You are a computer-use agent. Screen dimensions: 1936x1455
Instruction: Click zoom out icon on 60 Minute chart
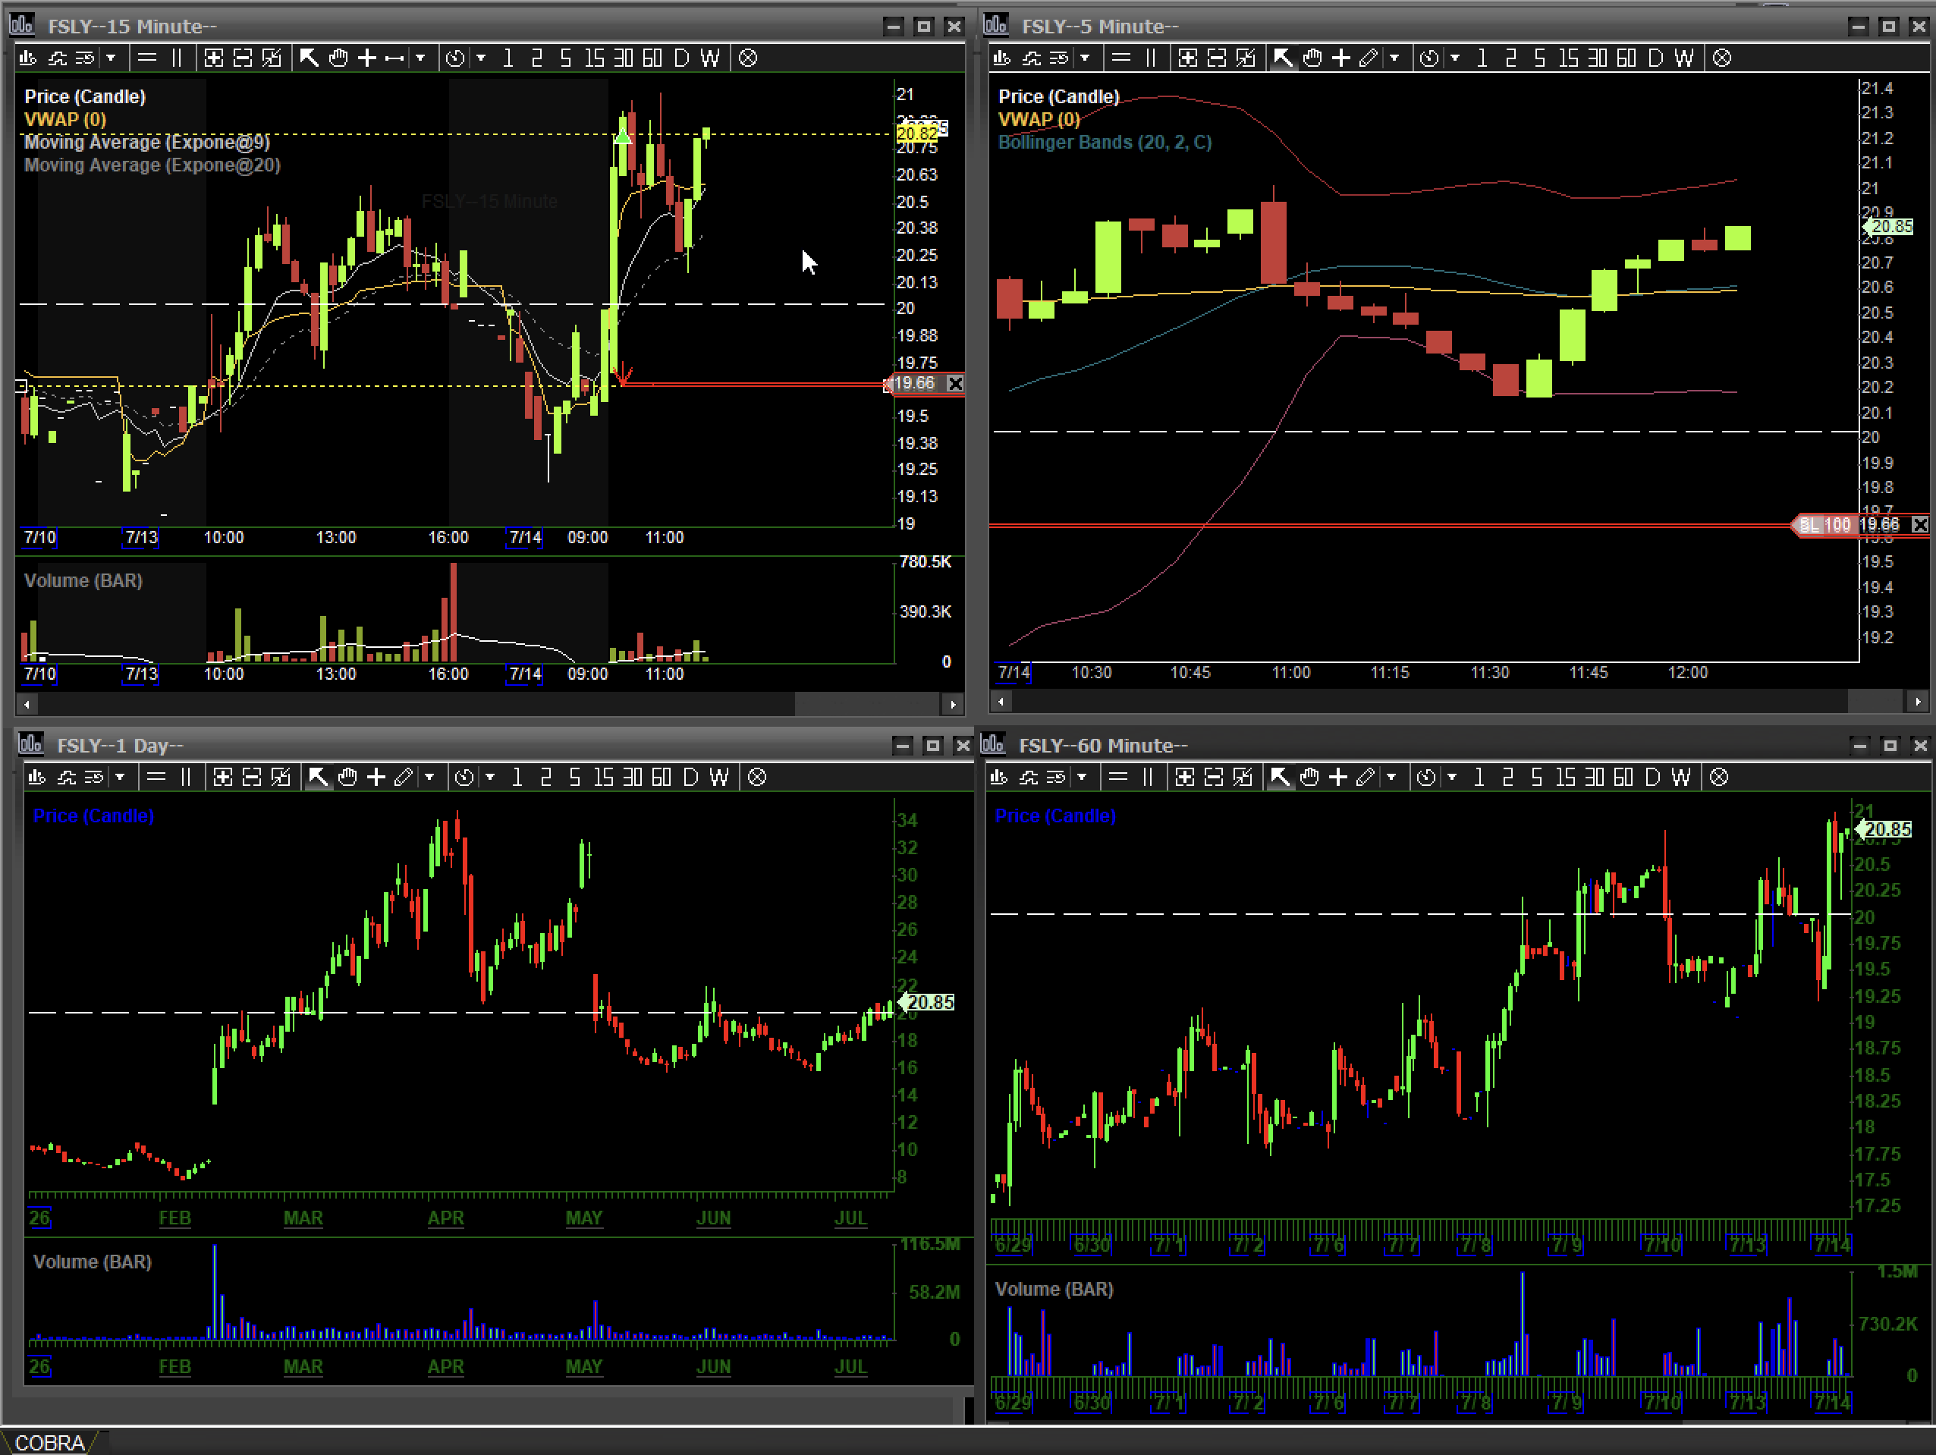pyautogui.click(x=1214, y=777)
